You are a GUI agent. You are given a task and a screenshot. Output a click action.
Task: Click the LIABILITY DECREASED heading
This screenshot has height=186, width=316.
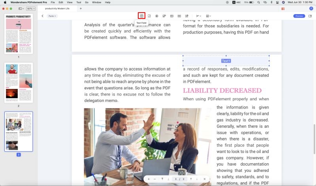click(222, 90)
